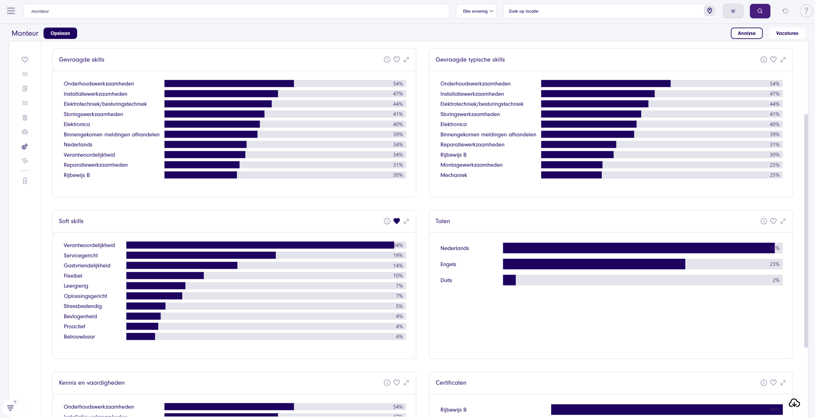Click the Servicegericht bar in Soft skills

point(201,255)
